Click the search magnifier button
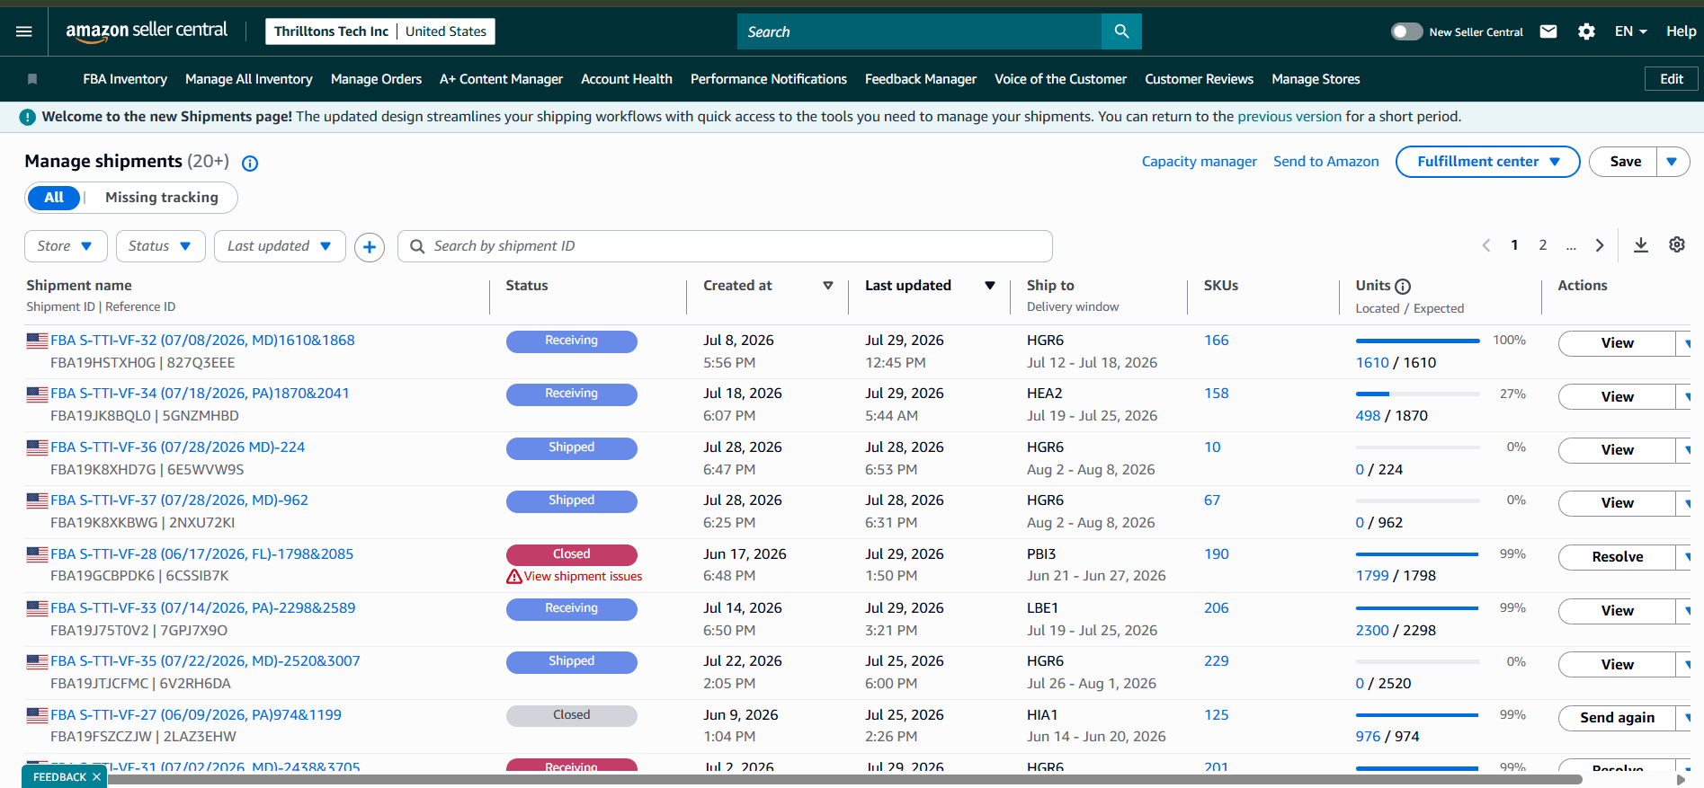 [1121, 31]
